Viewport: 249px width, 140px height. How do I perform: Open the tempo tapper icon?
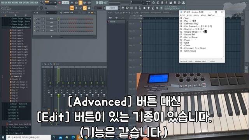[x=153, y=8]
